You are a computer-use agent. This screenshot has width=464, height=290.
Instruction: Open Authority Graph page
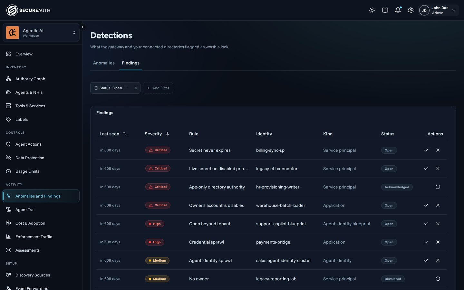pos(41,79)
